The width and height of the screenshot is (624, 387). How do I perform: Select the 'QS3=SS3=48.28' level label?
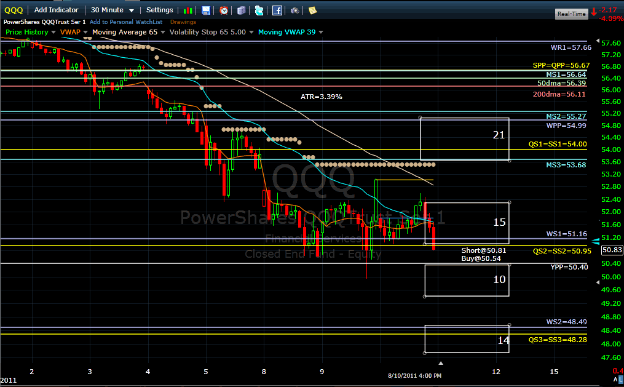click(557, 340)
